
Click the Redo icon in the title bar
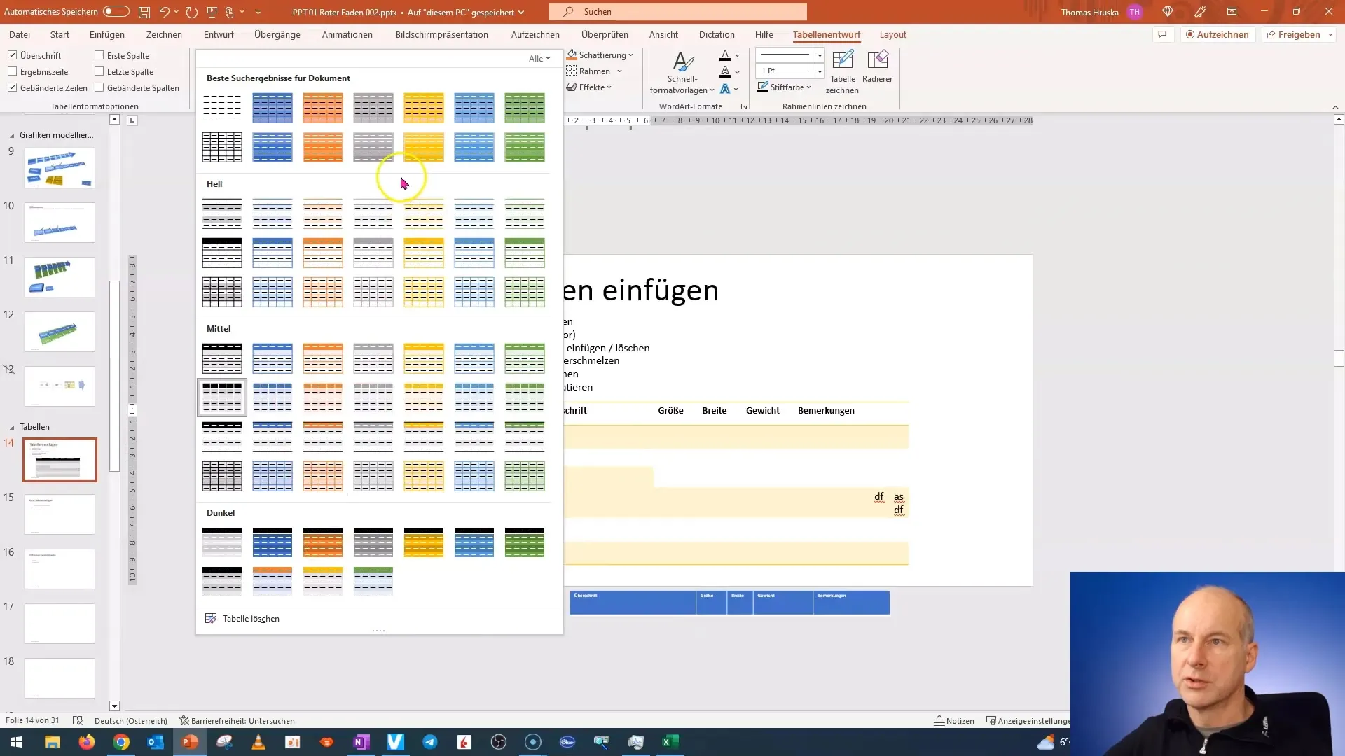click(191, 12)
